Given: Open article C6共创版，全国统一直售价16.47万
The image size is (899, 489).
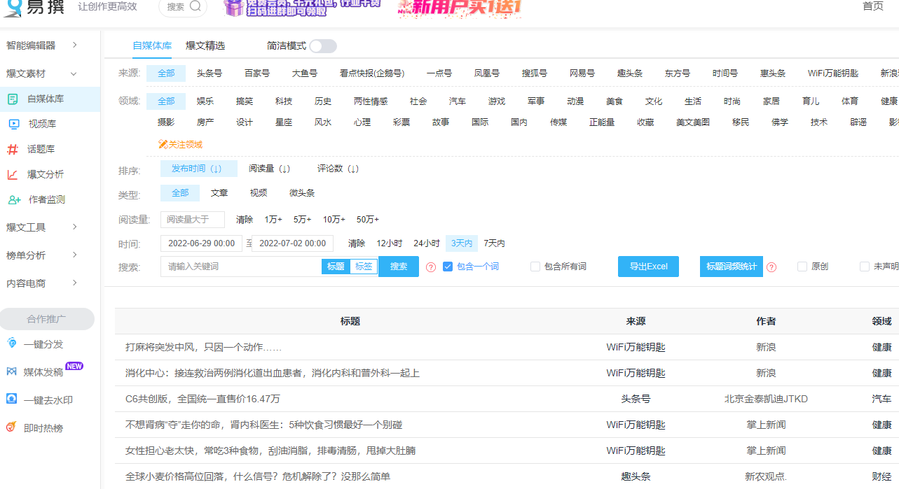Looking at the screenshot, I should click(x=203, y=399).
